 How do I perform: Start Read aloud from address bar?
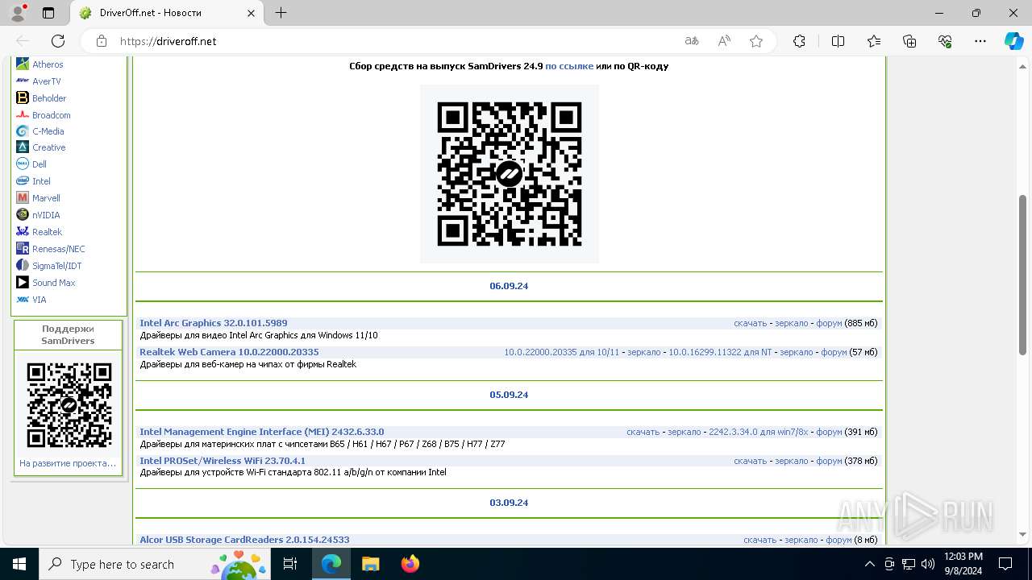point(724,41)
